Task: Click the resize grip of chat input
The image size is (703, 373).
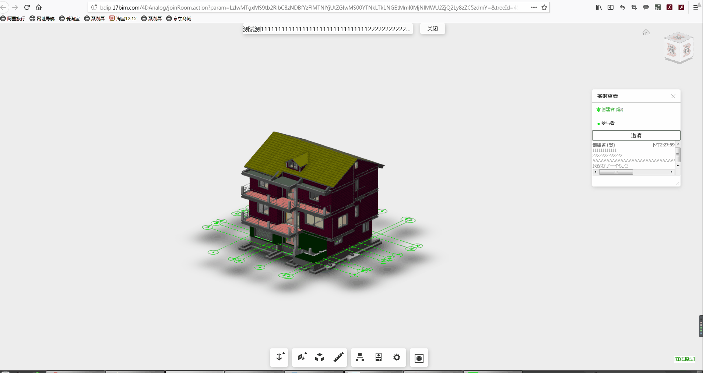Action: [x=678, y=183]
